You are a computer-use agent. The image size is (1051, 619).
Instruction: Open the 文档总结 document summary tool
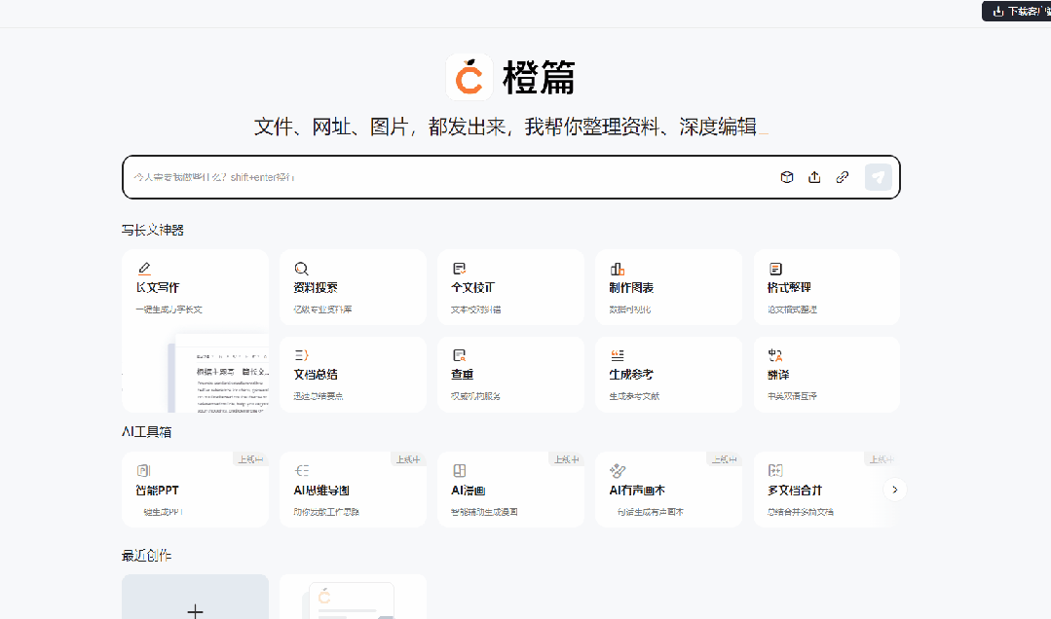[353, 374]
